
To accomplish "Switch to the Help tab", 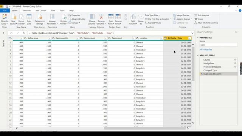I will (71, 11).
